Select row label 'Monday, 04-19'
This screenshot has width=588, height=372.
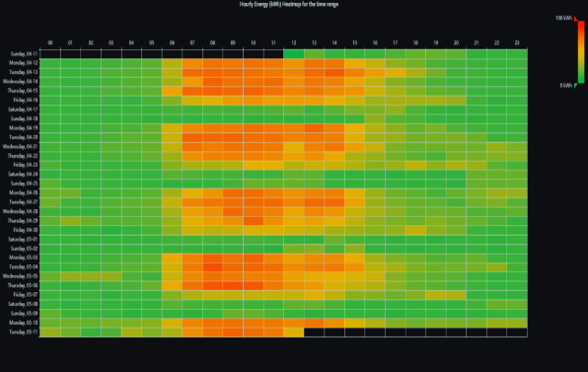click(x=24, y=128)
